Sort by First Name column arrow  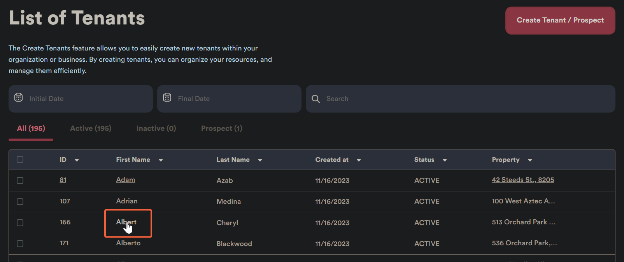[x=161, y=160]
